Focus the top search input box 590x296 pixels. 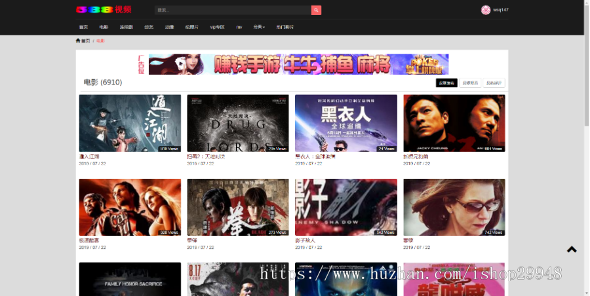tap(233, 10)
